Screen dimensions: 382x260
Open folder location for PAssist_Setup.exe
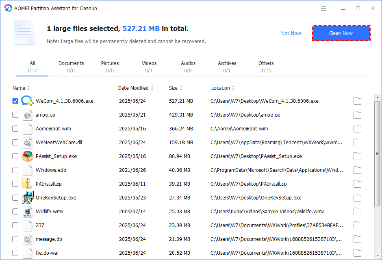pos(357,156)
